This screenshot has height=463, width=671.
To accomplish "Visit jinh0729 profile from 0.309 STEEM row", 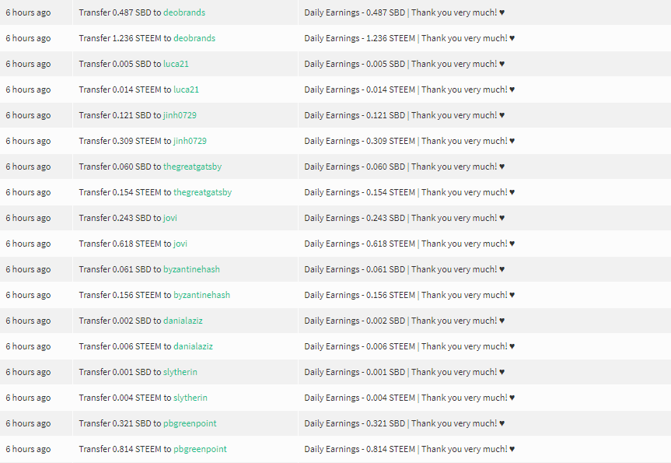I will pos(190,141).
